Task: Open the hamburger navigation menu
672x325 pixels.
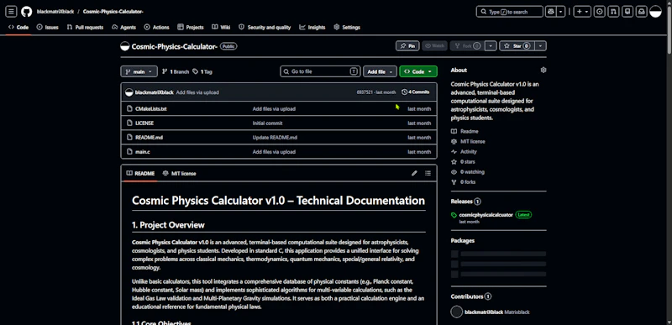Action: [x=11, y=12]
